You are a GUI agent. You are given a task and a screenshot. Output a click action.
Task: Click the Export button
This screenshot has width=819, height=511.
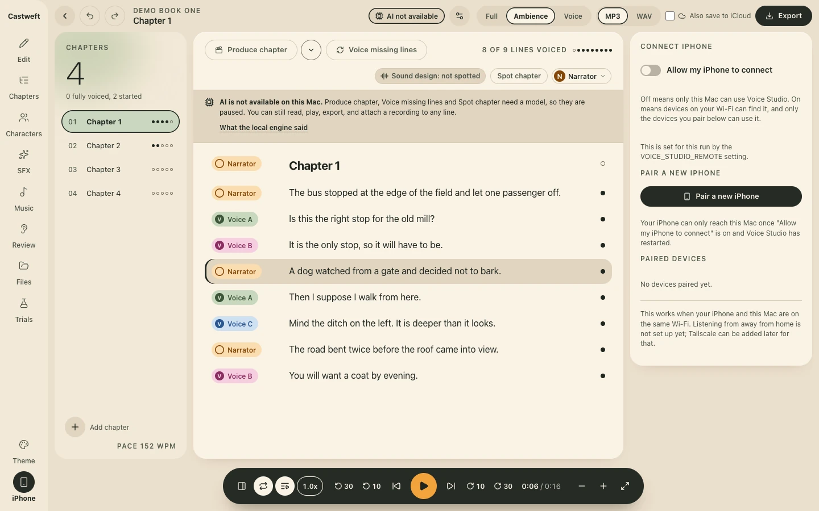pyautogui.click(x=784, y=16)
